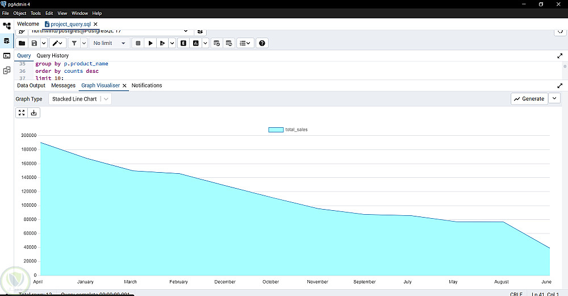Switch to the Welcome tab
Viewport: 568px width, 296px height.
(x=28, y=24)
